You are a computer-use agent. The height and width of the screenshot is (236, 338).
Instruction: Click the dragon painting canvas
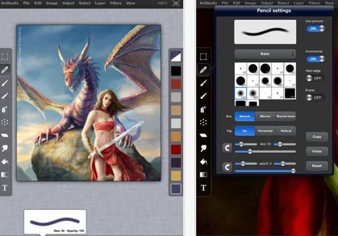click(x=88, y=103)
